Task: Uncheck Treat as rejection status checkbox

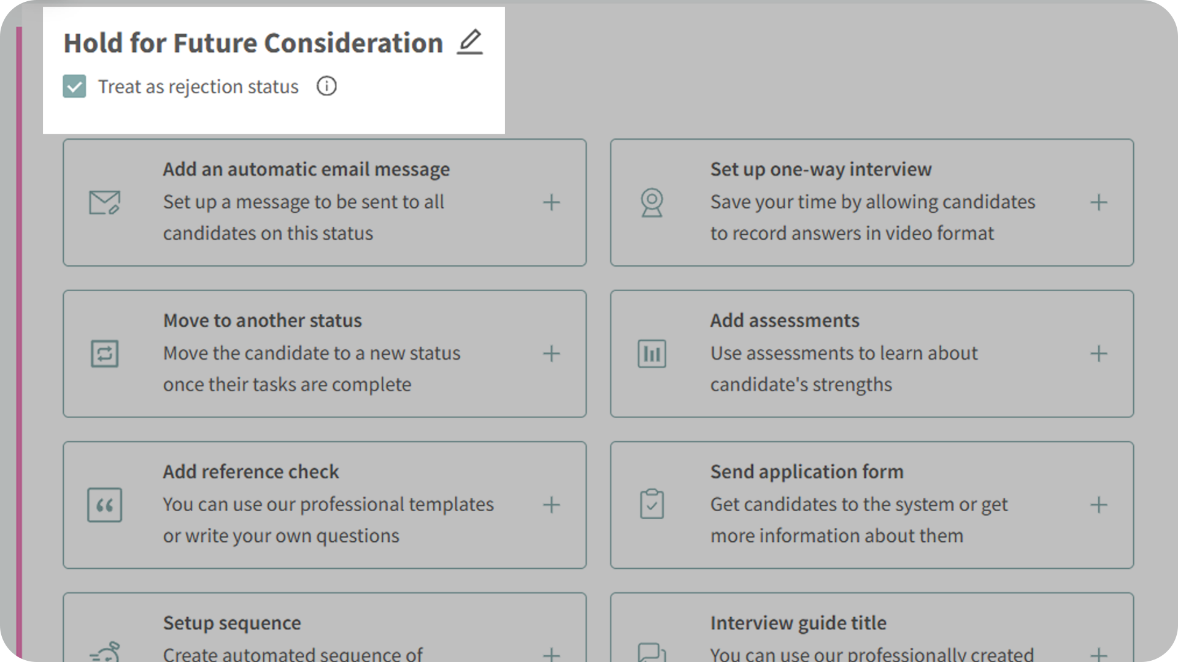Action: click(74, 86)
